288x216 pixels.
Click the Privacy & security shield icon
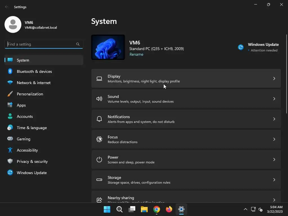pos(10,161)
